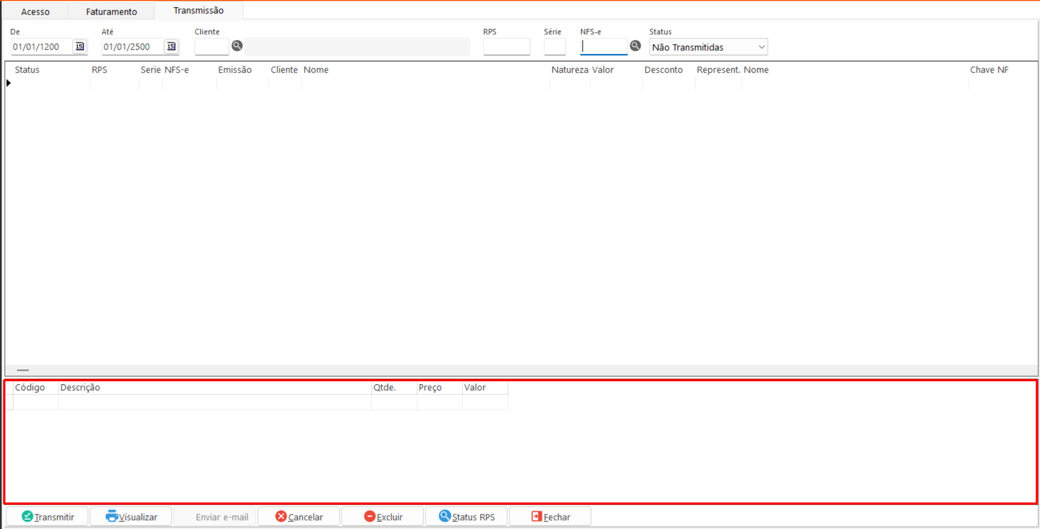Click the Cliente search magnifier icon
Image resolution: width=1040 pixels, height=529 pixels.
pyautogui.click(x=237, y=46)
